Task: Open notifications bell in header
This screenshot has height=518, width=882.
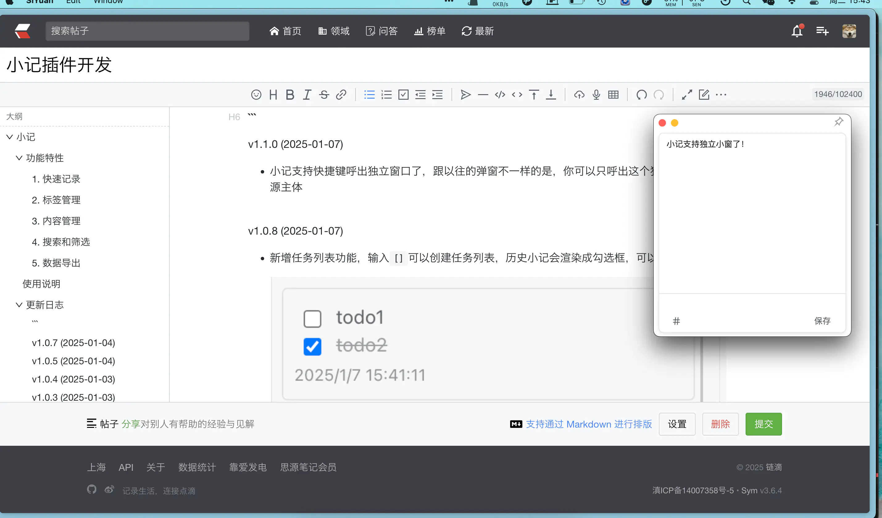Action: click(797, 31)
